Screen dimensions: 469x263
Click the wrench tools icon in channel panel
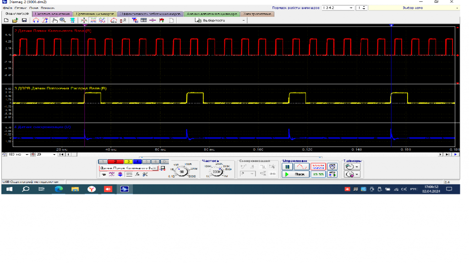[x=145, y=174]
